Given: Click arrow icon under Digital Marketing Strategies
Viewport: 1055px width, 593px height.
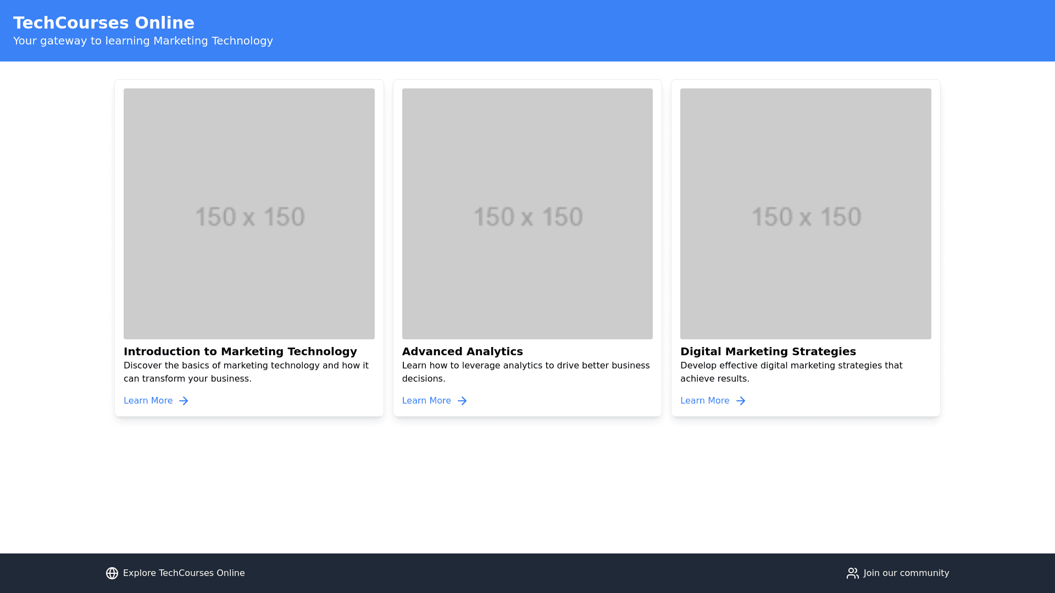Looking at the screenshot, I should point(741,401).
